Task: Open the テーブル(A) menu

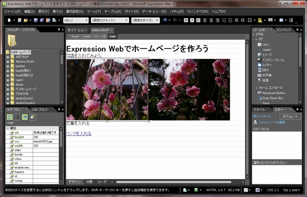Action: [113, 11]
